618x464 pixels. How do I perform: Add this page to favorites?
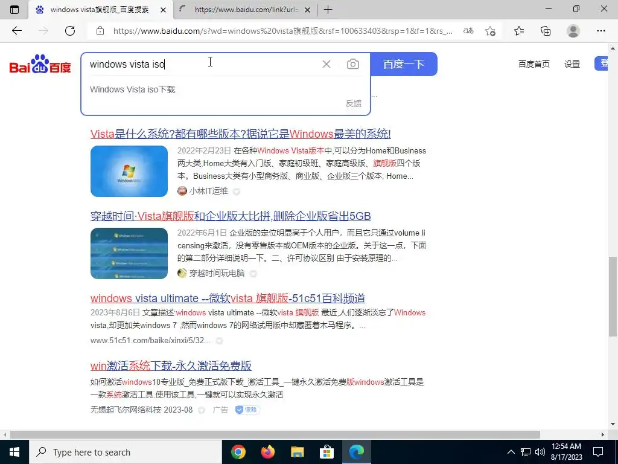click(490, 31)
